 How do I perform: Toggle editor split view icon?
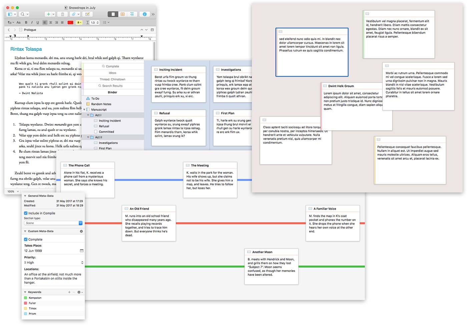152,30
